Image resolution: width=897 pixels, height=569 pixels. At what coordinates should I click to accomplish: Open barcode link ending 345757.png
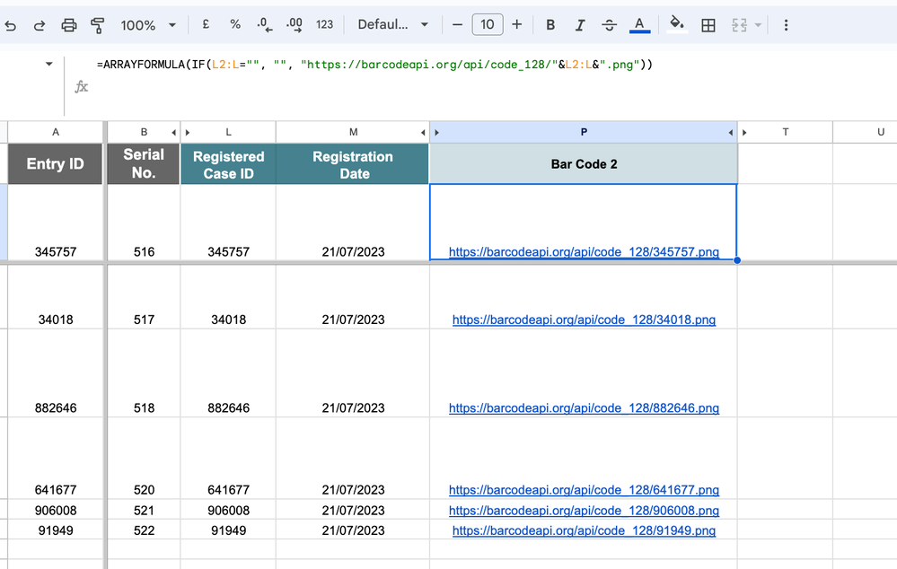[x=584, y=251]
